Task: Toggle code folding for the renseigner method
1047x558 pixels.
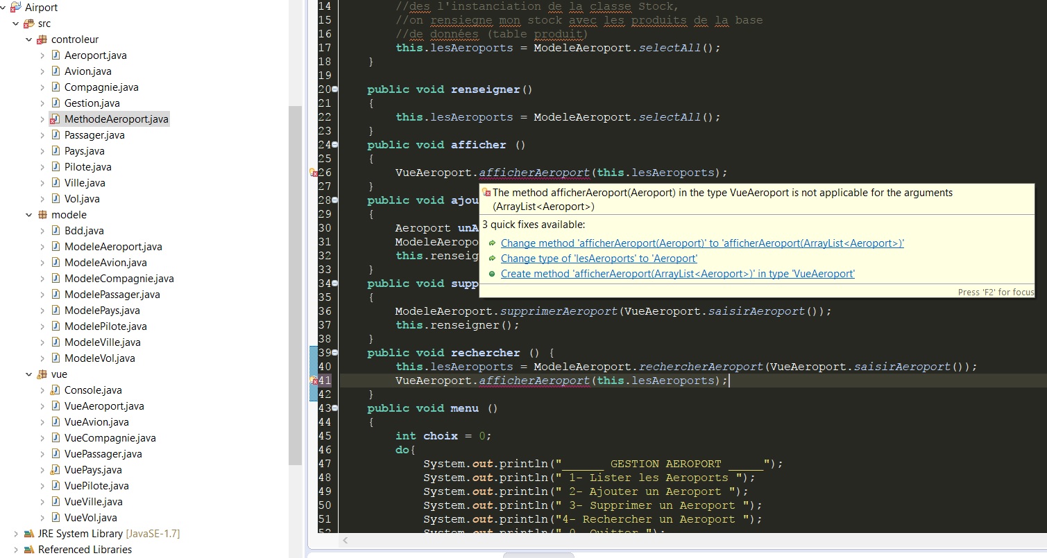Action: pos(335,89)
